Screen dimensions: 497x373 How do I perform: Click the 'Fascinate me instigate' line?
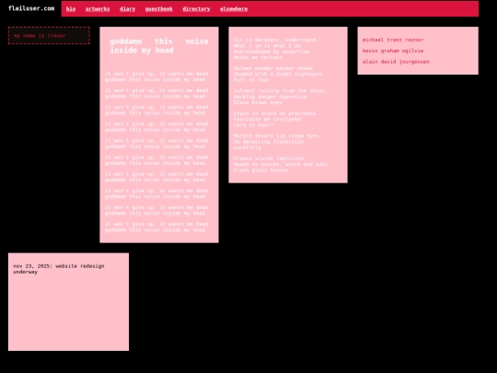[267, 119]
